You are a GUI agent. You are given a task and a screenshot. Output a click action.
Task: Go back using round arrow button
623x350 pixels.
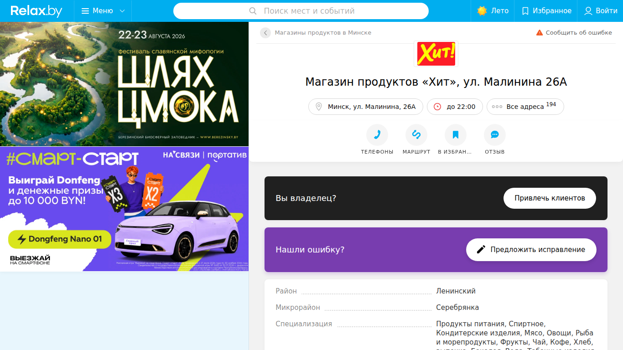pos(265,33)
